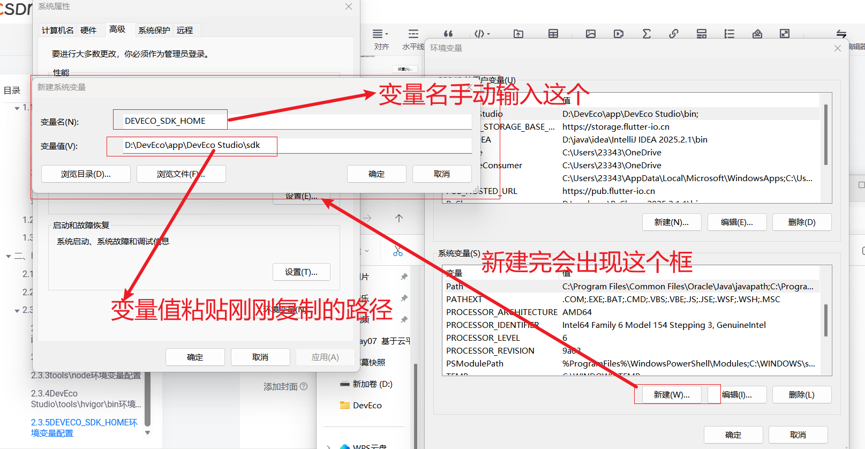Click the system variables list scrollbar
The height and width of the screenshot is (449, 865).
pos(826,320)
